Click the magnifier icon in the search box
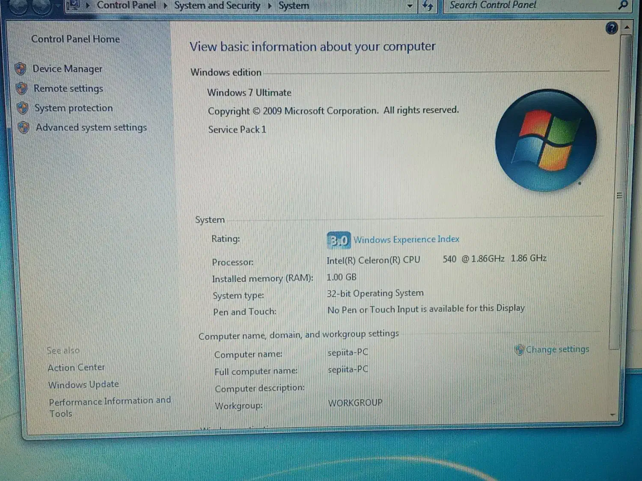This screenshot has width=642, height=481. click(x=623, y=5)
